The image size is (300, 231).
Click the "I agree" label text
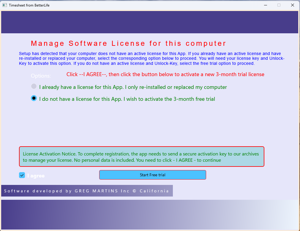tap(36, 176)
